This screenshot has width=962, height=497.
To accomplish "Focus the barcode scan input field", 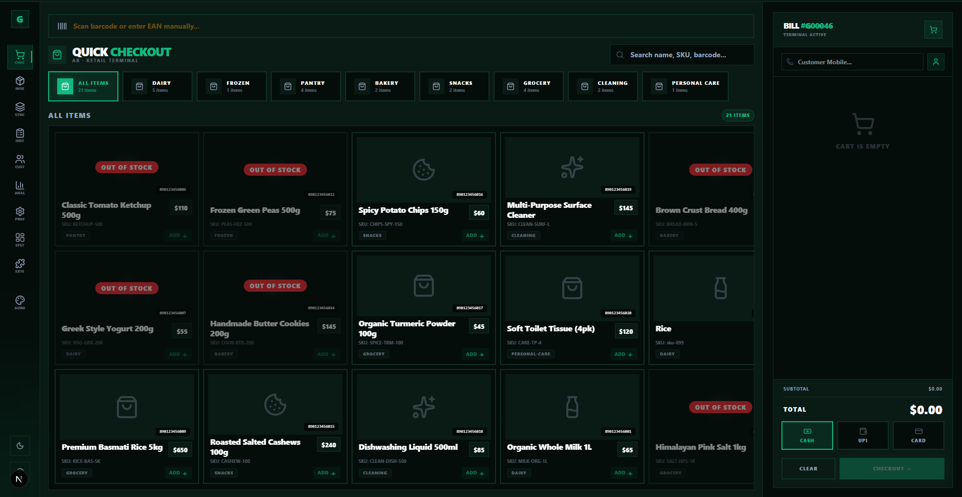I will (401, 26).
